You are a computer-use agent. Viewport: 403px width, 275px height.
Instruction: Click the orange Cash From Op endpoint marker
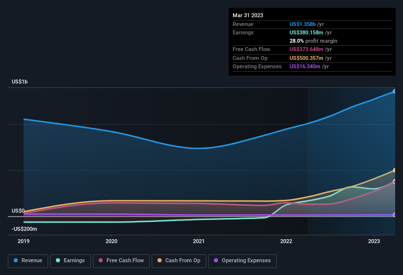click(x=395, y=170)
